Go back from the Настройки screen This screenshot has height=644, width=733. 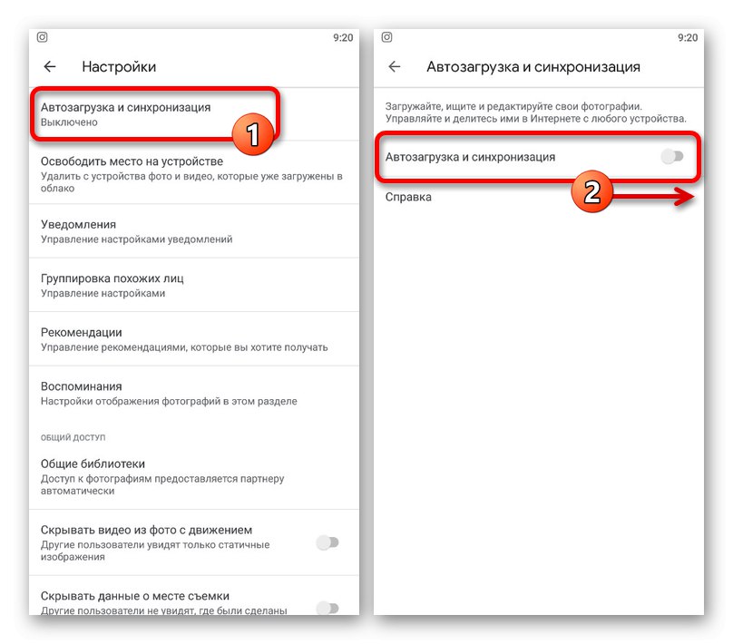pyautogui.click(x=50, y=67)
